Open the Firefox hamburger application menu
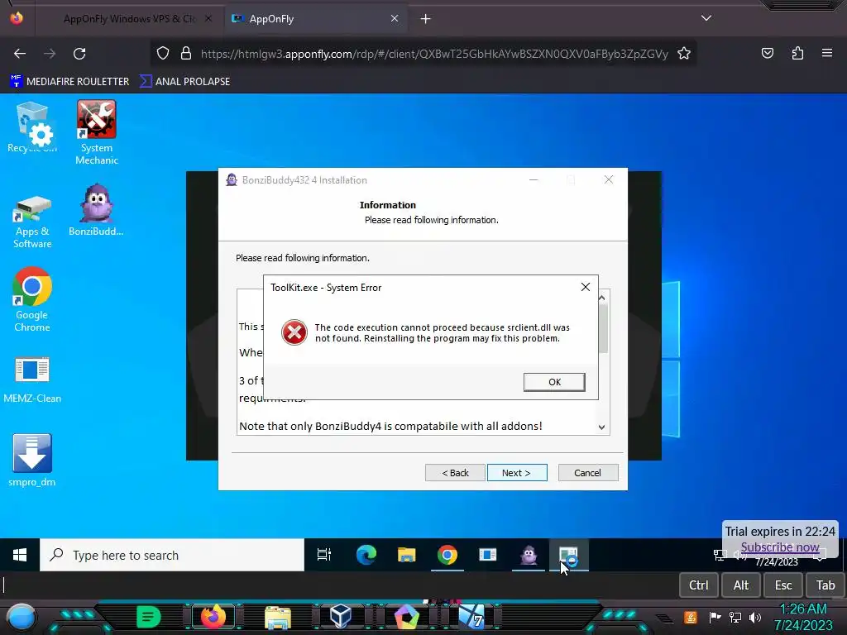This screenshot has height=635, width=847. [x=827, y=53]
